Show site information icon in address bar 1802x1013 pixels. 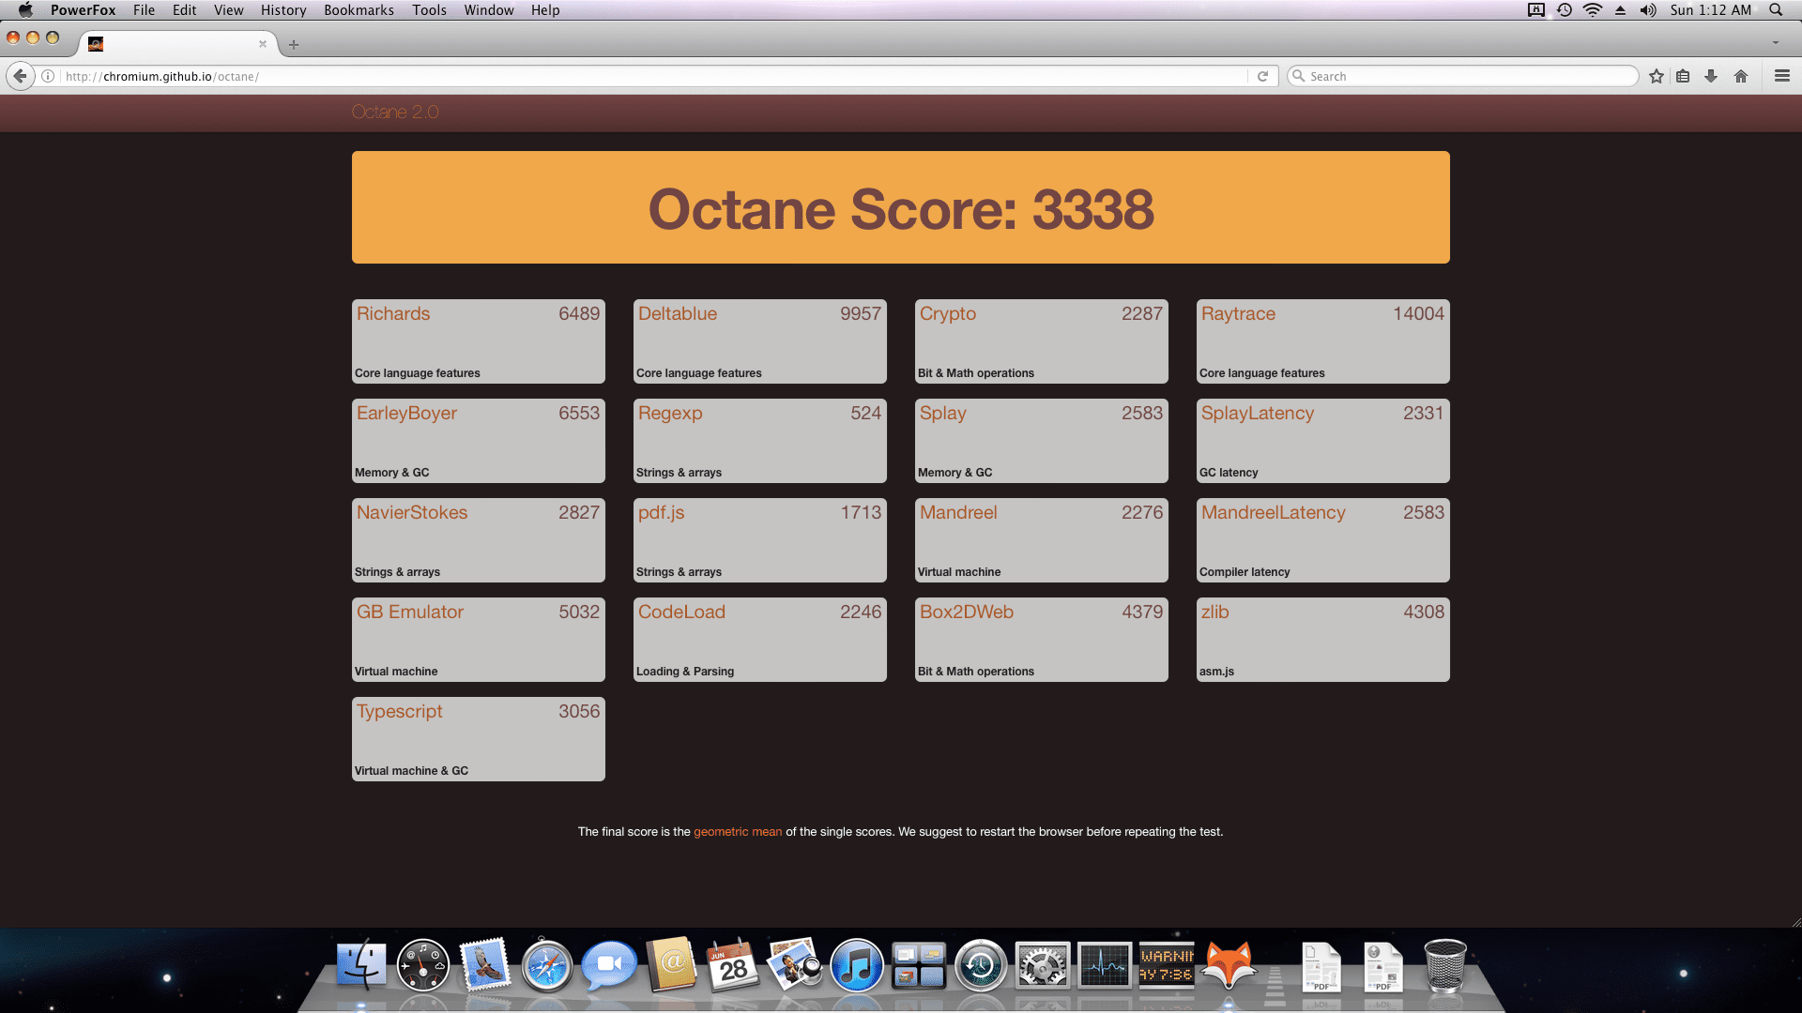(48, 76)
